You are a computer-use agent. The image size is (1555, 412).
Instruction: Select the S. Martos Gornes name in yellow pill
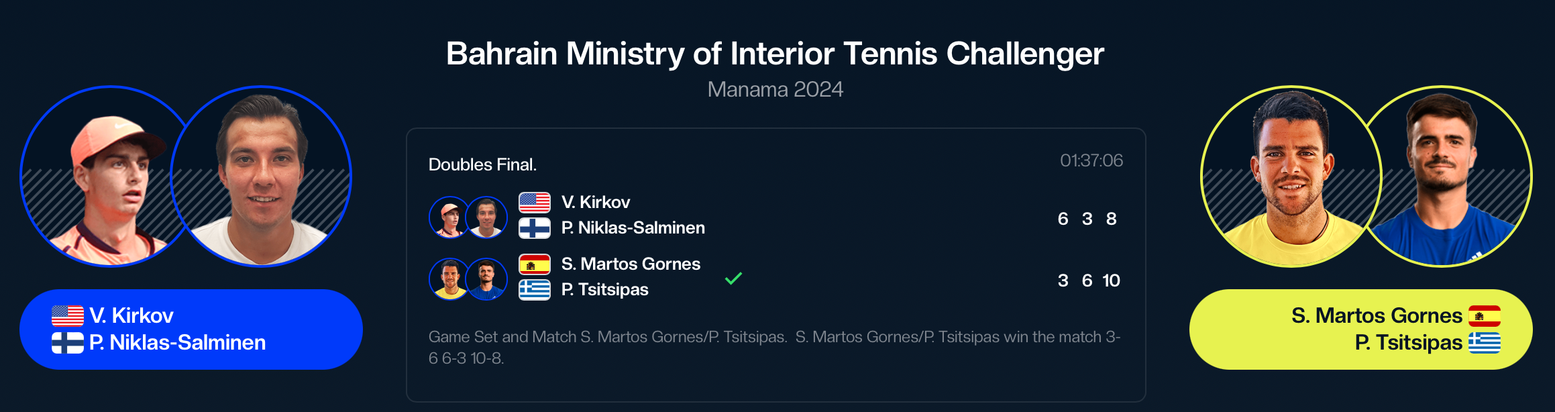[1376, 315]
